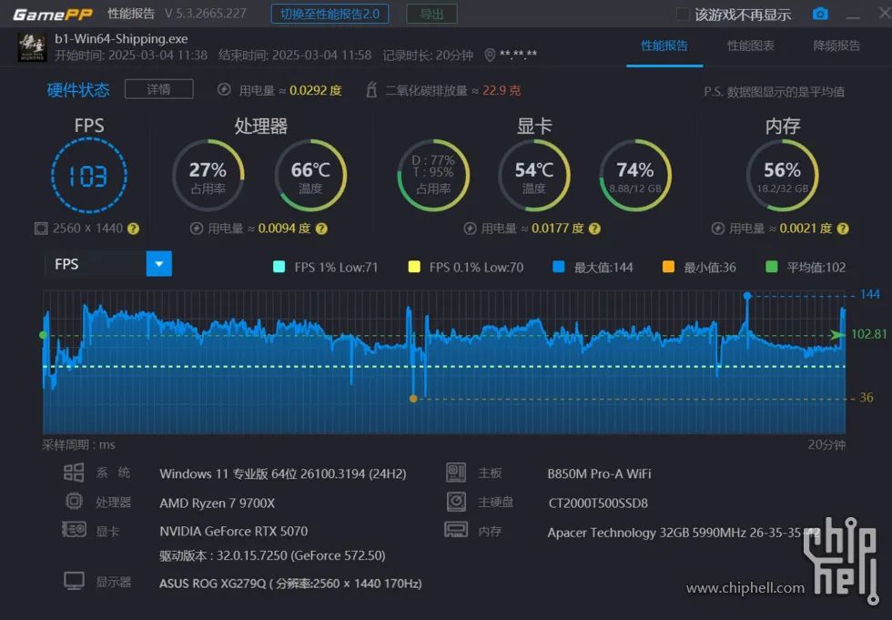Click the location pin icon
Image resolution: width=892 pixels, height=620 pixels.
pyautogui.click(x=490, y=56)
